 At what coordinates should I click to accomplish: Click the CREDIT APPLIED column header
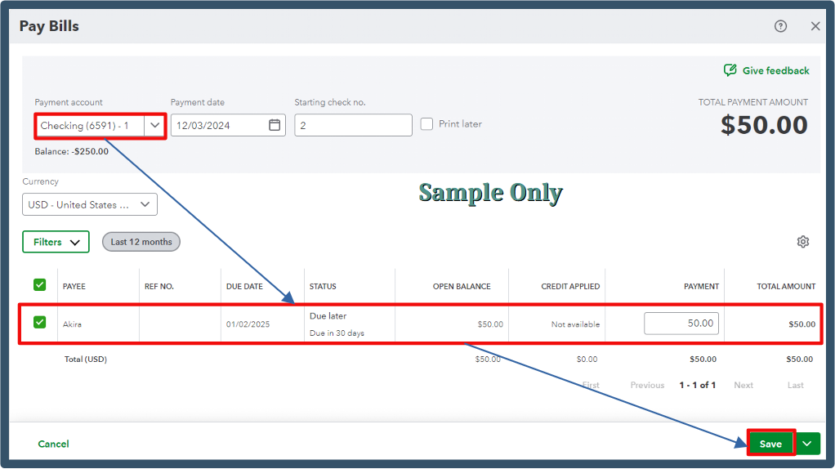point(570,287)
